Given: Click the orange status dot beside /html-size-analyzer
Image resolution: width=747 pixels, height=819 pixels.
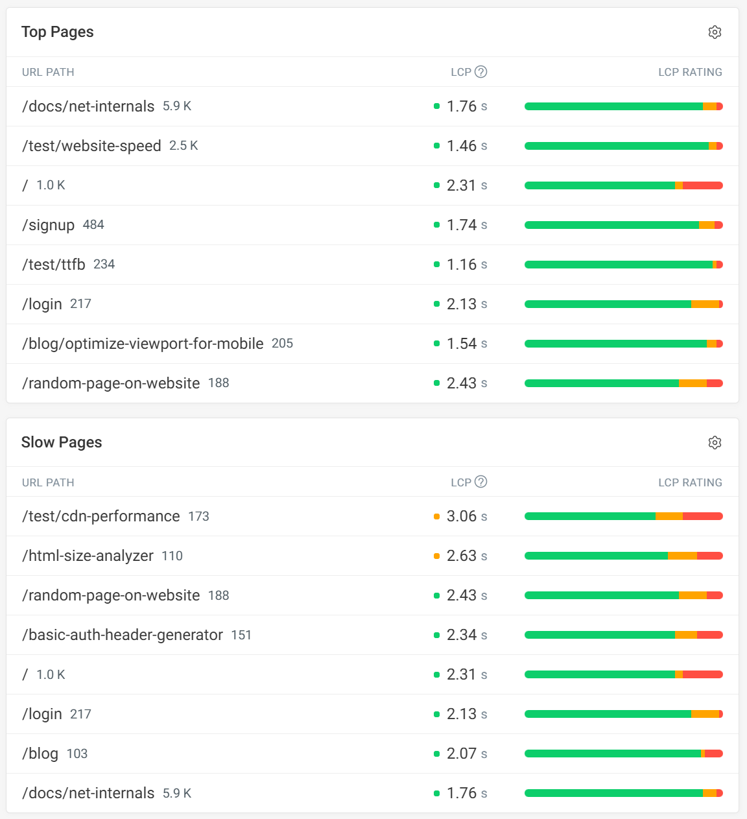Looking at the screenshot, I should click(437, 555).
